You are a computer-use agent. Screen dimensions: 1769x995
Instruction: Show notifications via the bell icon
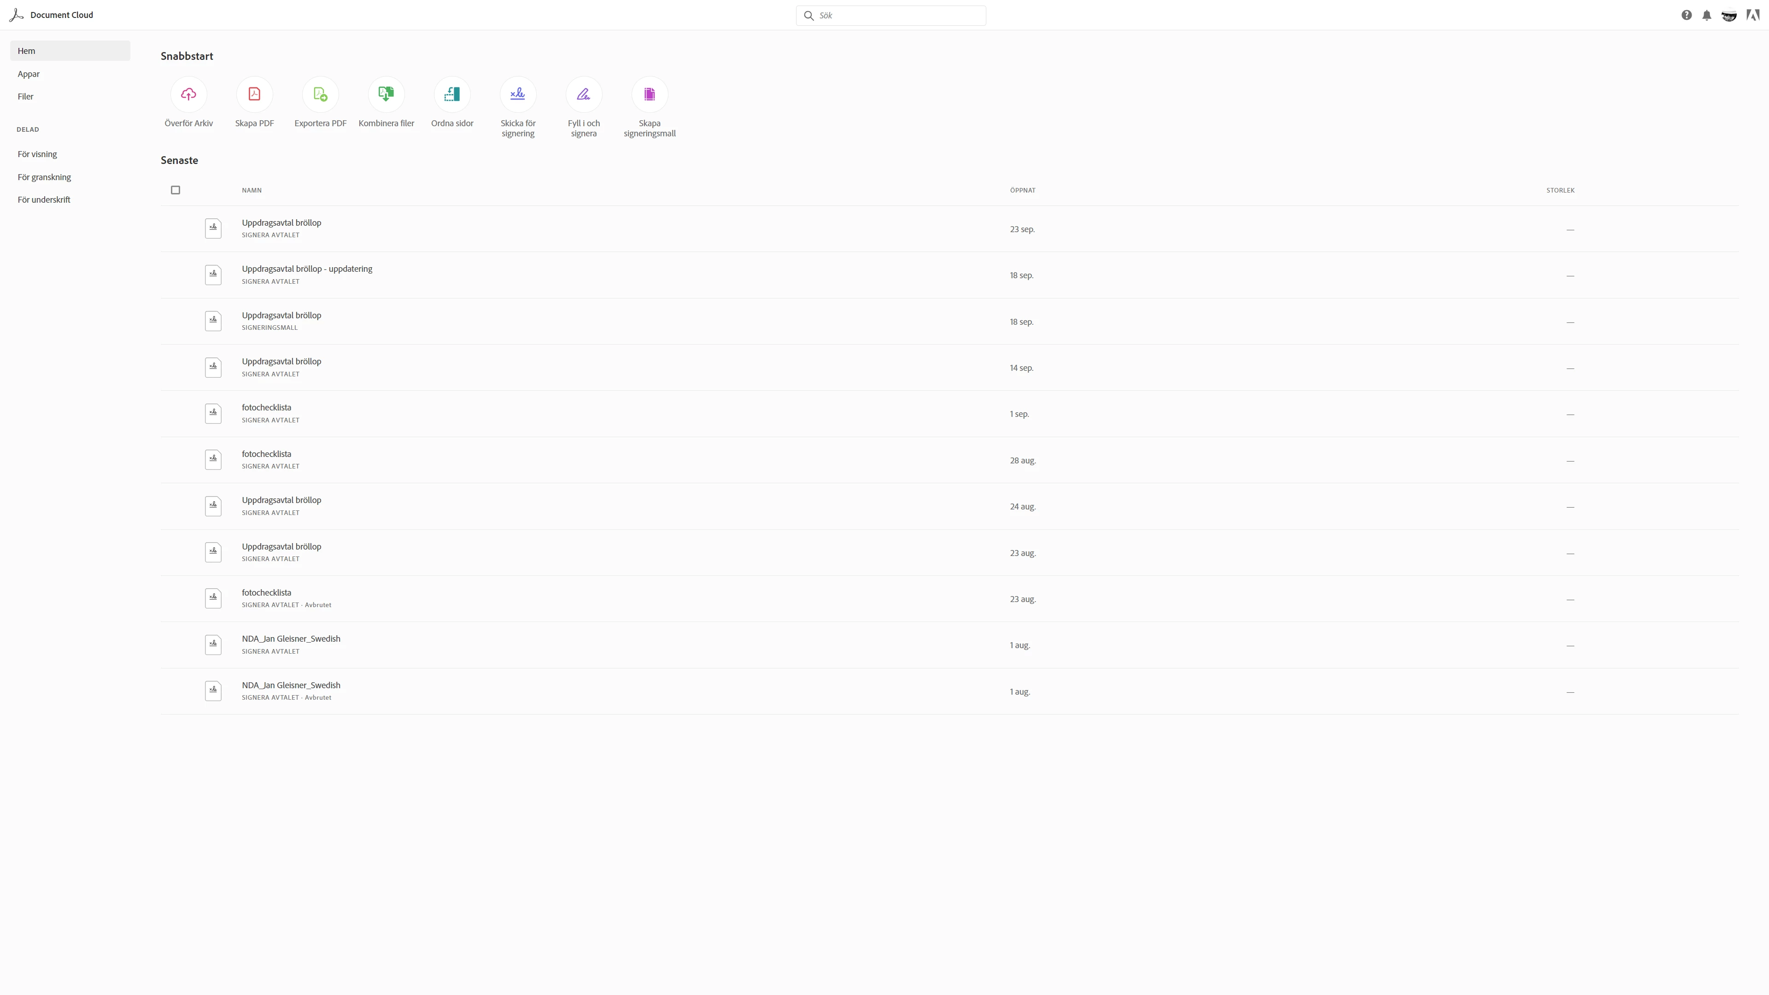[1706, 15]
